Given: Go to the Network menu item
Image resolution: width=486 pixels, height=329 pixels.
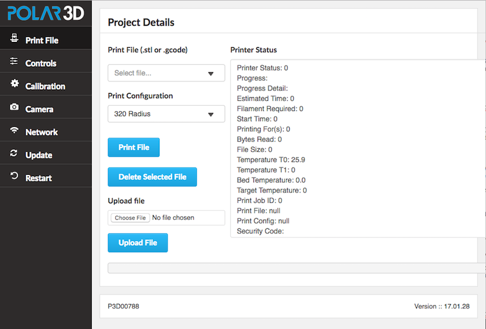Looking at the screenshot, I should (x=41, y=132).
